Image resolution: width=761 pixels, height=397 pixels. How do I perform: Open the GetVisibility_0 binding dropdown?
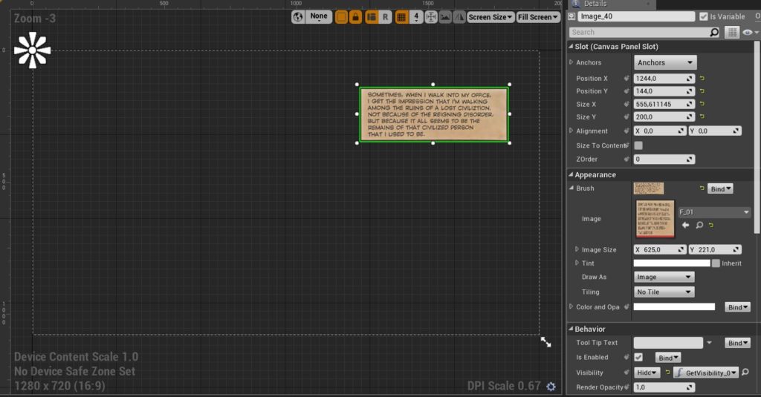[x=706, y=373]
